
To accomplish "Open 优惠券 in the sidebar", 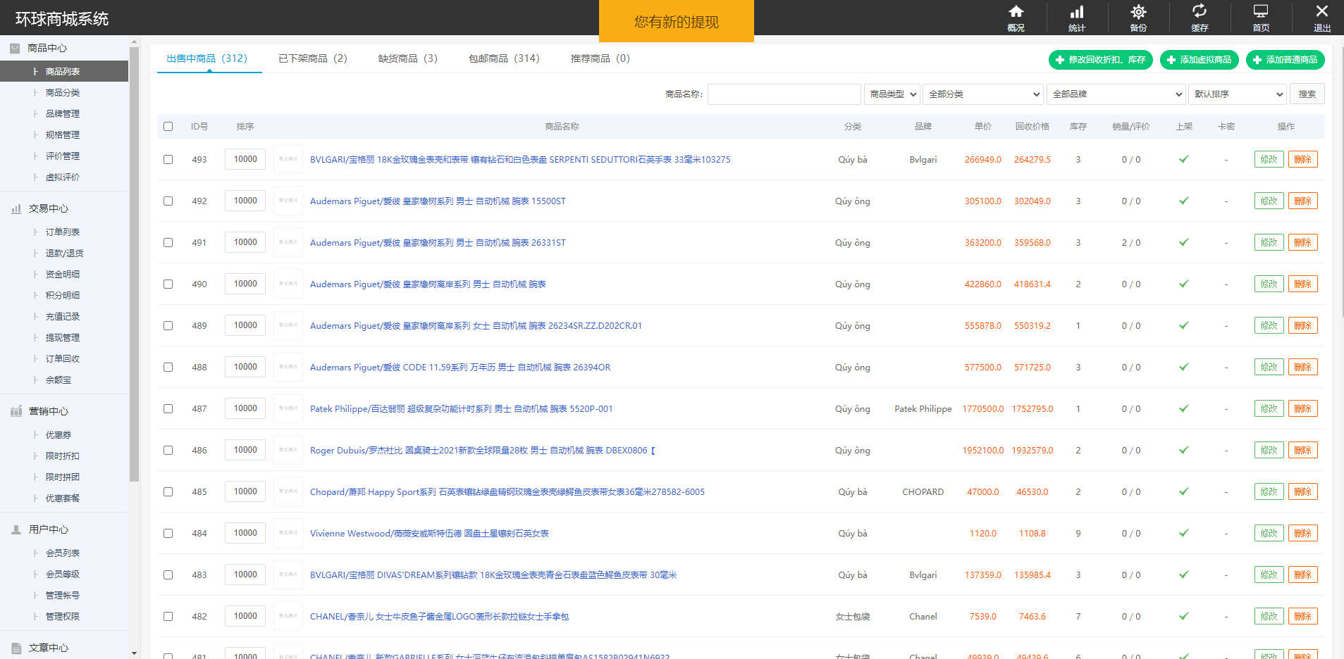I will coord(58,435).
